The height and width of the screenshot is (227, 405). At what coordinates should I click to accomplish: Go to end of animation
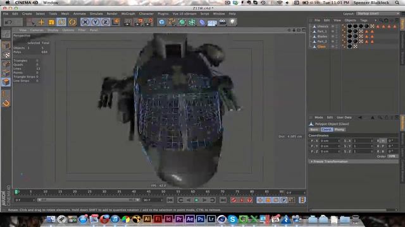point(223,200)
